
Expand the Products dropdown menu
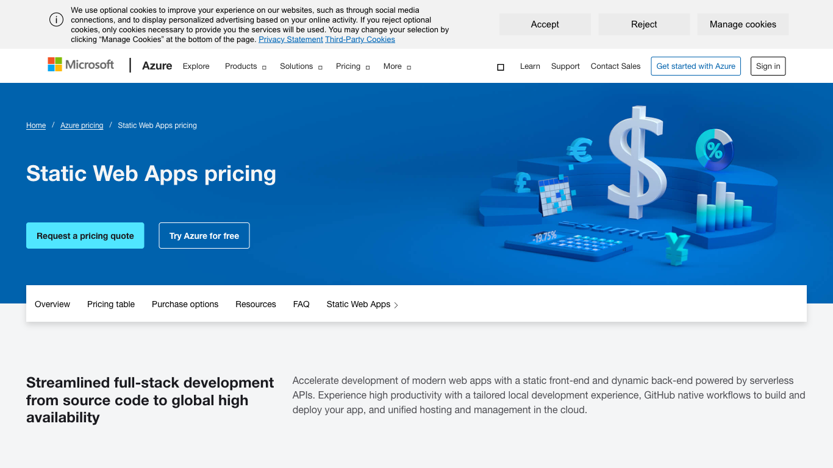click(x=245, y=66)
